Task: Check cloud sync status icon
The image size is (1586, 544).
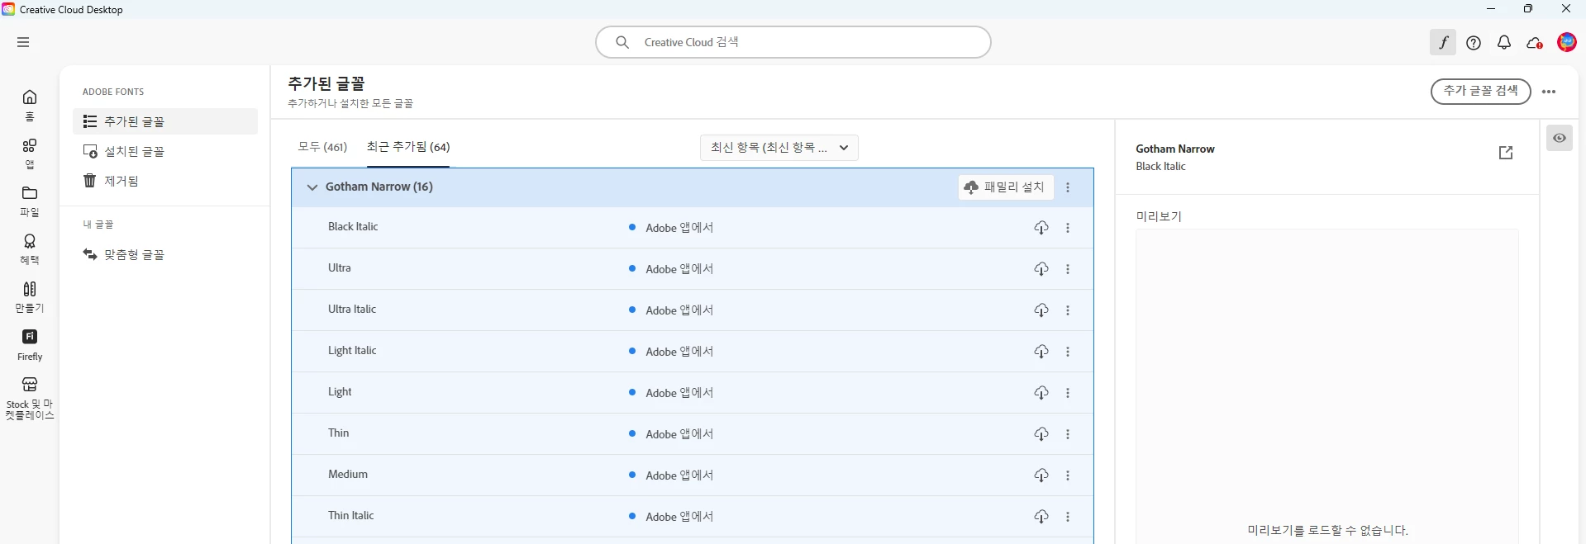Action: [x=1535, y=43]
